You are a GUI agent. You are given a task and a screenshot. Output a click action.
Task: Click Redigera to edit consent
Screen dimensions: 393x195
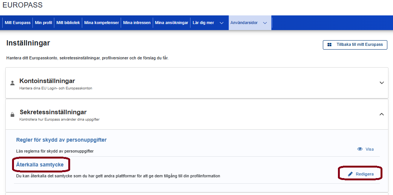[x=364, y=174]
